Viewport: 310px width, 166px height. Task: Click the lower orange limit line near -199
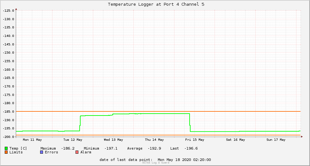coord(158,135)
